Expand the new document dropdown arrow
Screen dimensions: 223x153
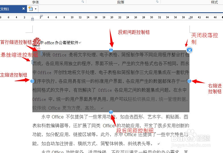pos(36,9)
